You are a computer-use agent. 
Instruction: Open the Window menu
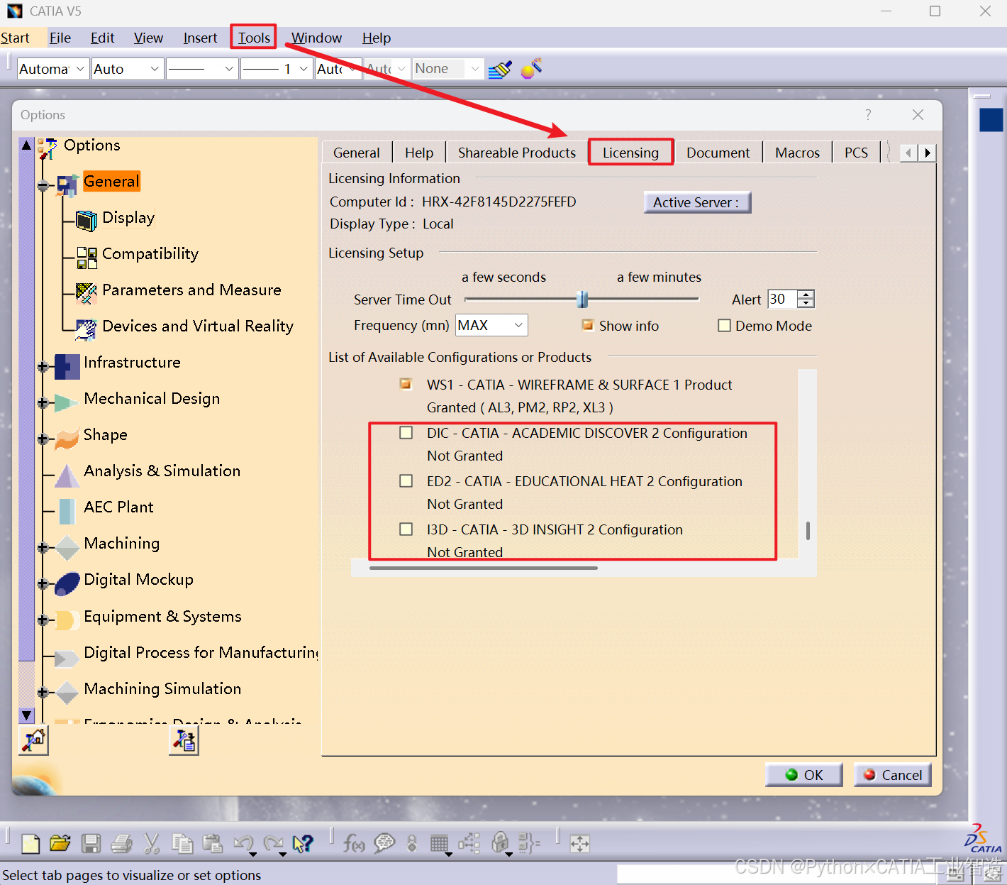point(316,38)
